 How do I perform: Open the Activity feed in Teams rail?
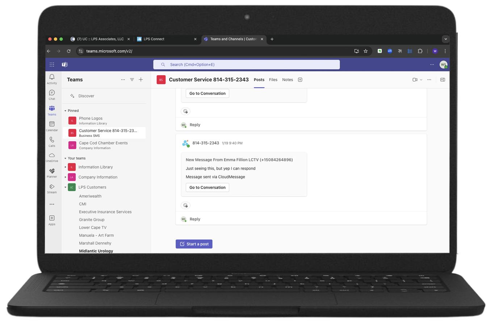click(x=52, y=79)
